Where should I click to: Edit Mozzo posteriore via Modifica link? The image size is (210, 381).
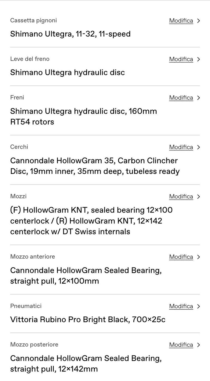pyautogui.click(x=181, y=345)
